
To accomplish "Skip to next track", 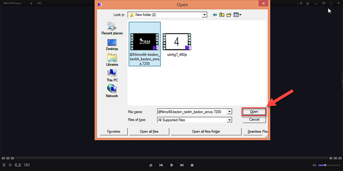I will pos(182,165).
